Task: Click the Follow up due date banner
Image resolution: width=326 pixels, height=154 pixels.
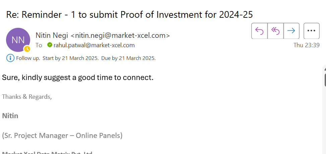Action: pyautogui.click(x=86, y=58)
